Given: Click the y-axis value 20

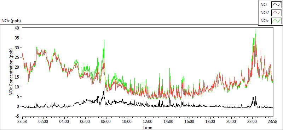Looking at the screenshot, I should tap(17, 67).
